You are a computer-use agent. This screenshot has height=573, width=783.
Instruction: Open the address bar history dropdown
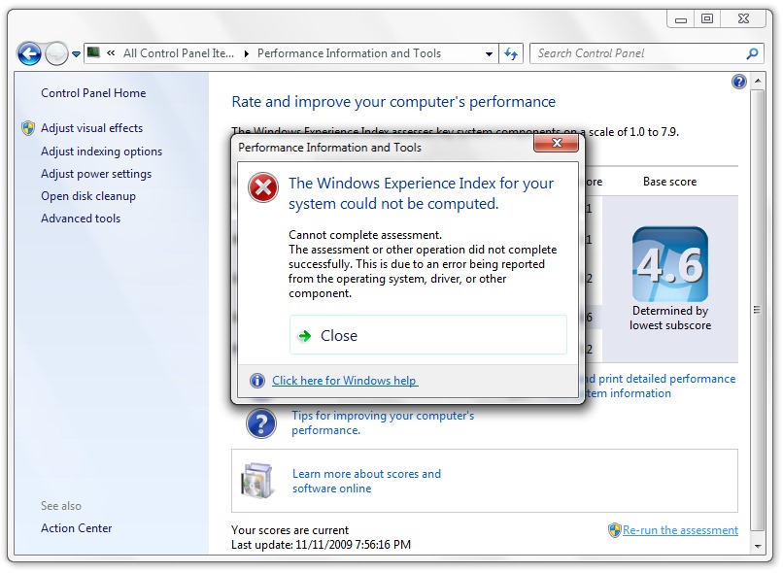(x=489, y=54)
